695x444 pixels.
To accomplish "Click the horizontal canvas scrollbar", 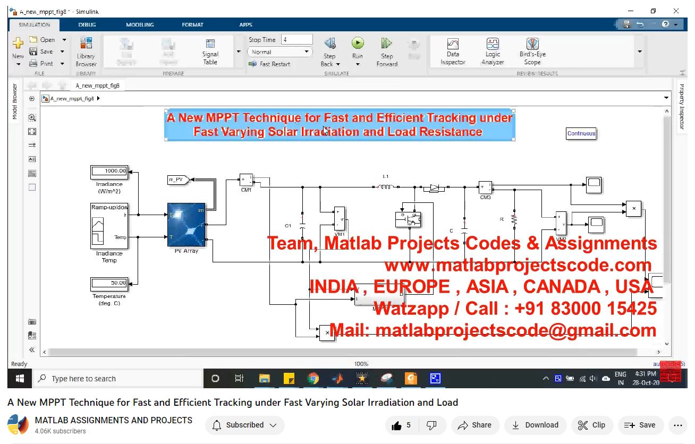I will tap(340, 352).
